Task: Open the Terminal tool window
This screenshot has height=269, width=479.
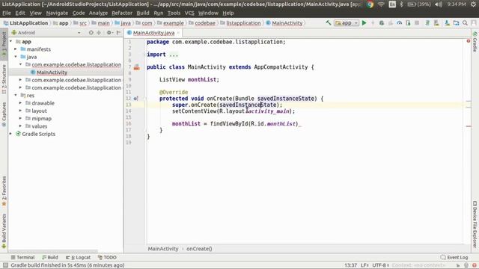Action: point(22,257)
